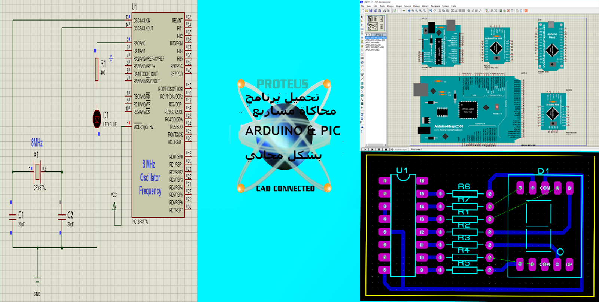
Task: Select the Junction Dot tool in ISIS
Action: tap(362, 25)
